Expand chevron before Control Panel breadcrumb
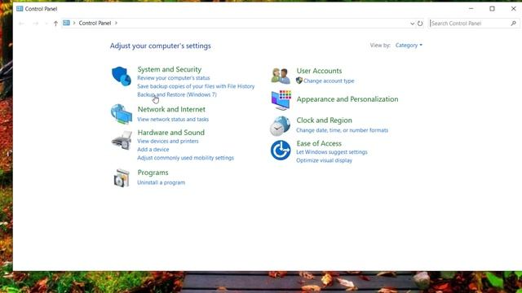This screenshot has height=293, width=522. coord(74,23)
